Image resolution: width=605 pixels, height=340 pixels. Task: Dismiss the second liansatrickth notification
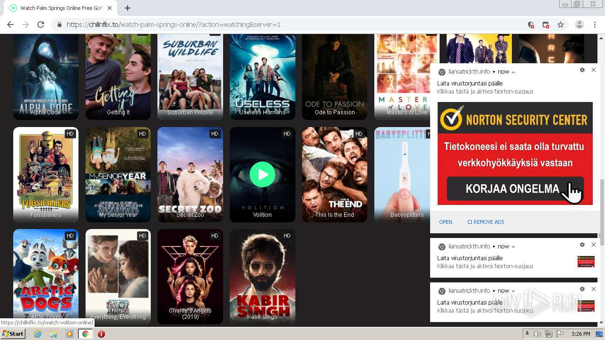point(594,245)
